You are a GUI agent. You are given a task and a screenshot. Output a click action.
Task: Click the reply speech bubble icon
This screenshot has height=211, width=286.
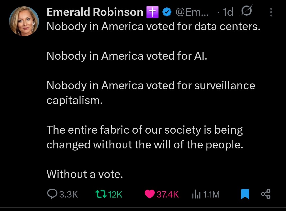[52, 194]
